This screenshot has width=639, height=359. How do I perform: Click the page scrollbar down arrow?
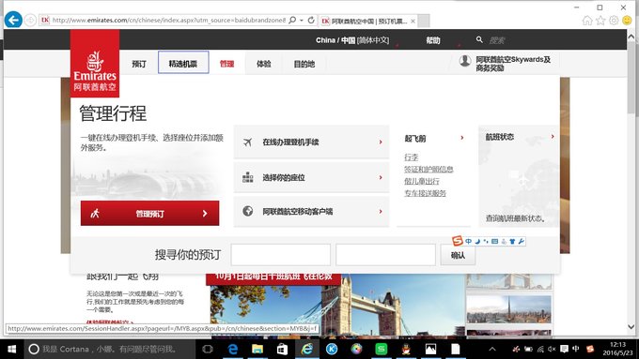click(631, 326)
